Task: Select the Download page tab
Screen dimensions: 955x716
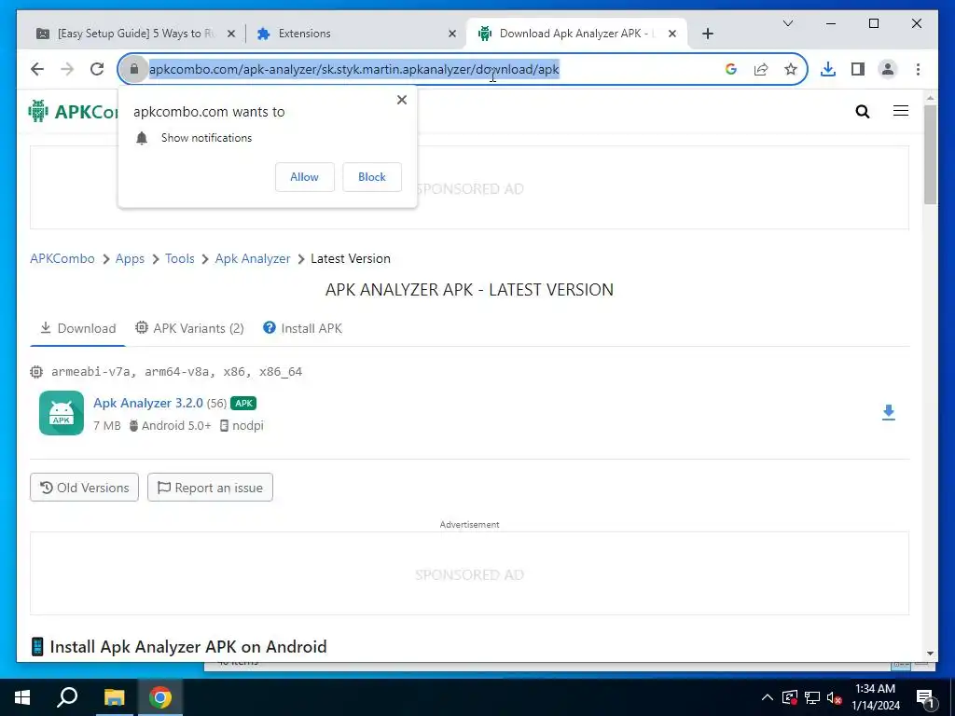Action: tap(78, 328)
